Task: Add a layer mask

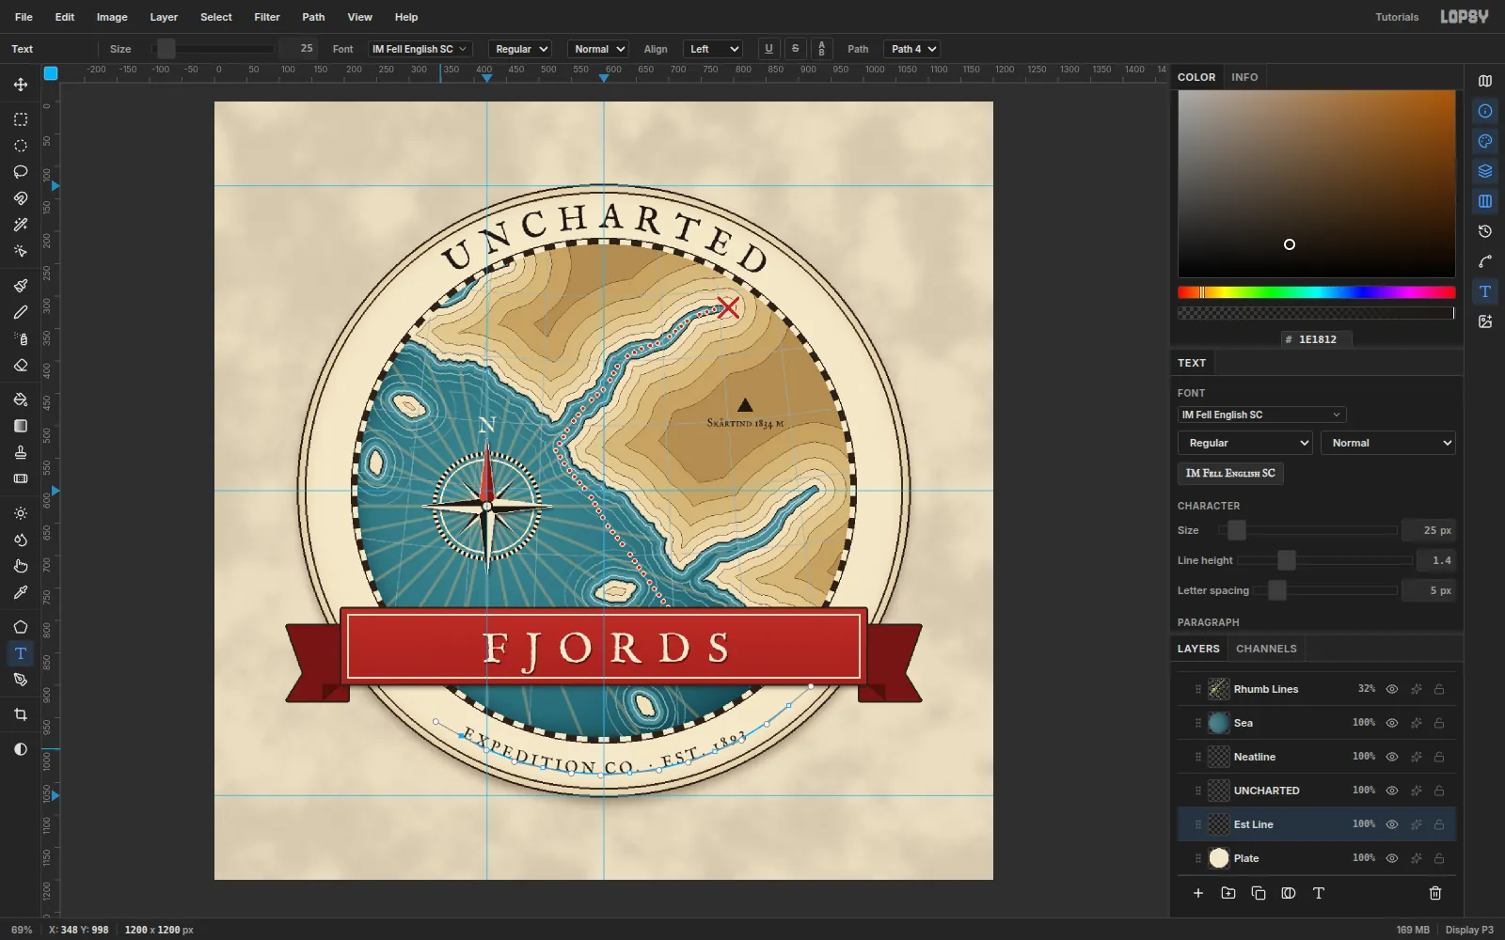Action: point(1289,893)
